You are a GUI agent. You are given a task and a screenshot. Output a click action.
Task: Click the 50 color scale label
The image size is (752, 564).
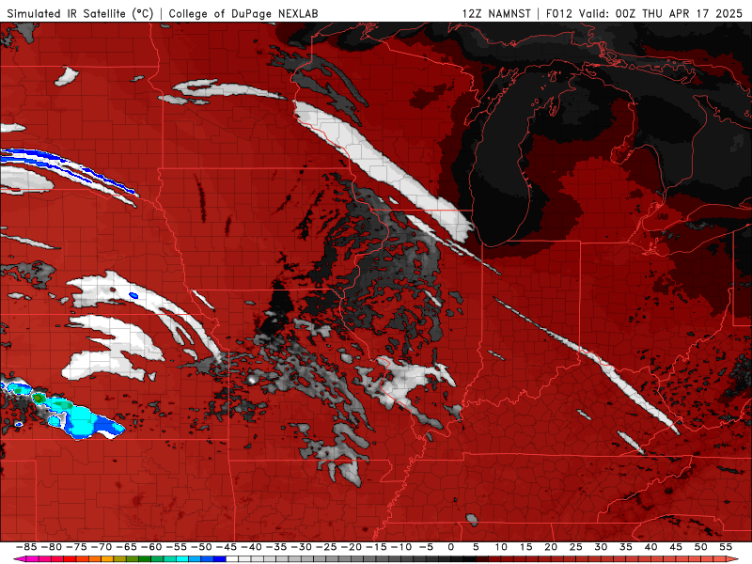click(x=700, y=547)
